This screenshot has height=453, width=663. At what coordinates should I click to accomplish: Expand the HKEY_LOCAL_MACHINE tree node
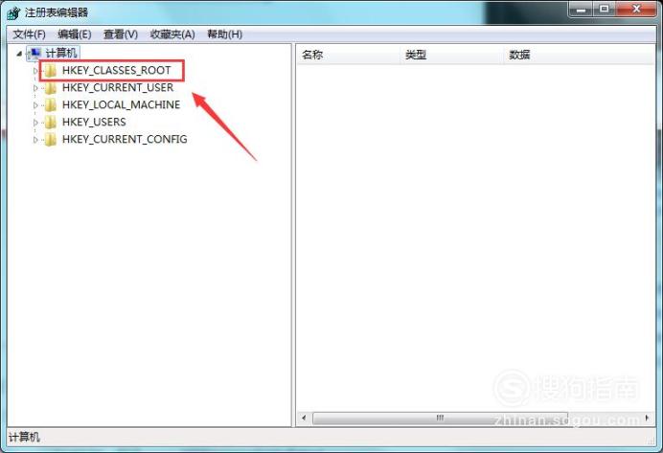click(35, 105)
